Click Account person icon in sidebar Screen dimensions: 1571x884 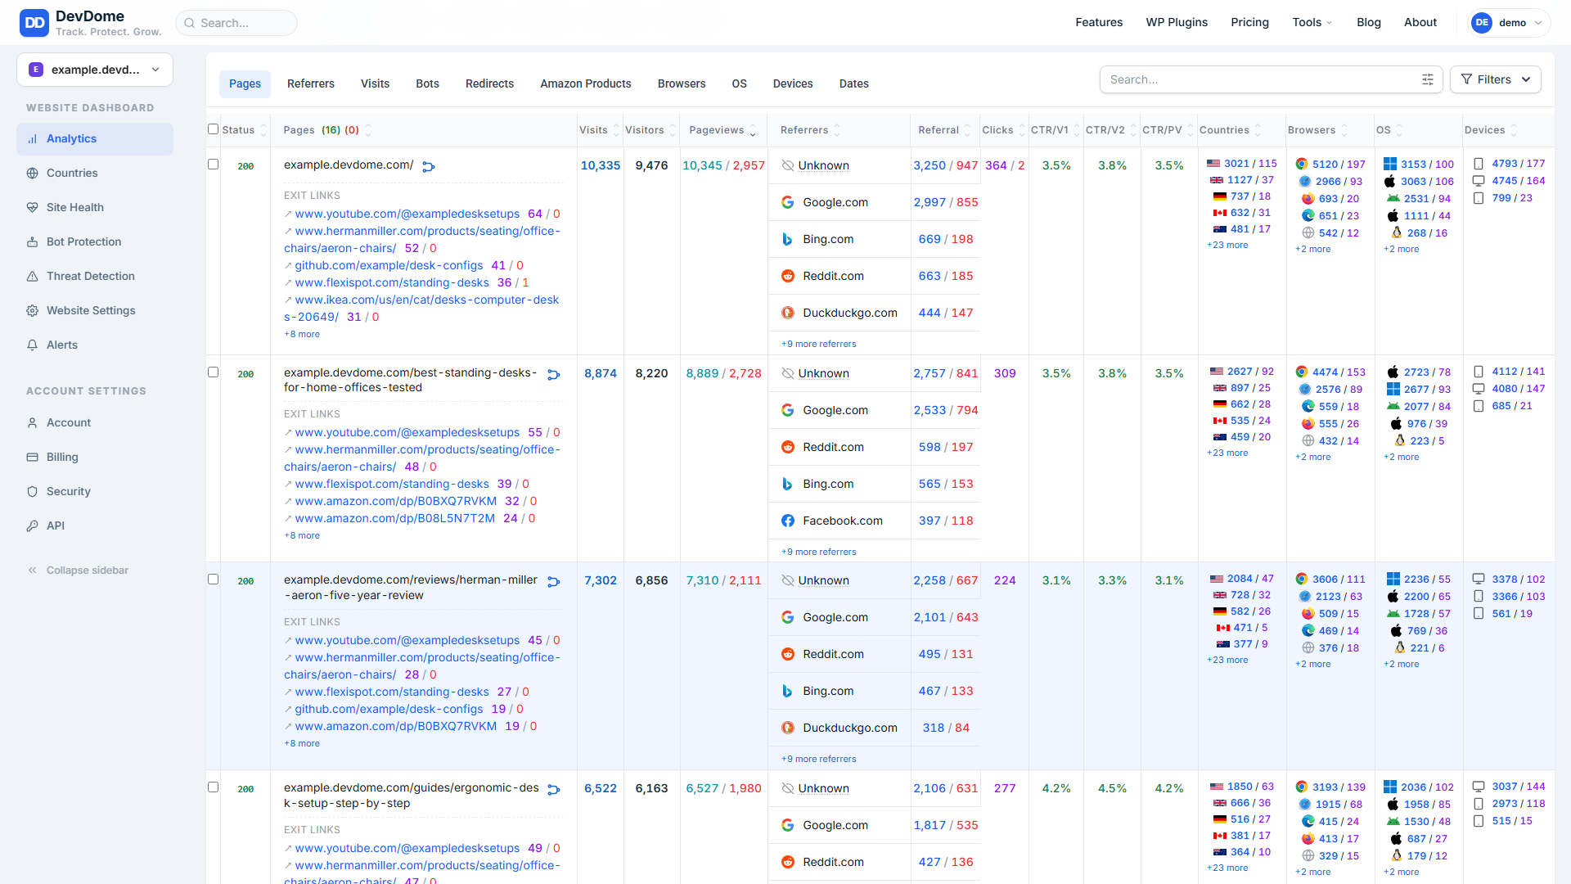tap(33, 423)
